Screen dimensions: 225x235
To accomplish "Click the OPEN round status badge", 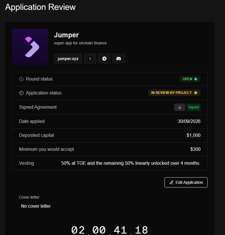I will point(190,79).
